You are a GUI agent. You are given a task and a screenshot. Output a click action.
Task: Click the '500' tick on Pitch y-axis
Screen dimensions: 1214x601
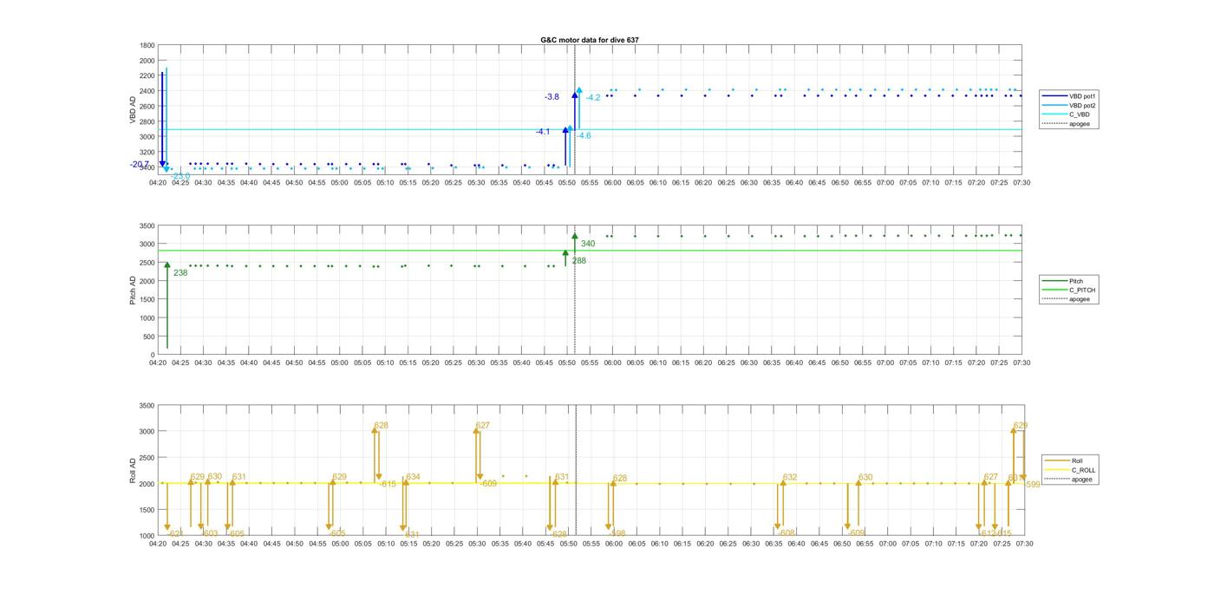pos(149,336)
